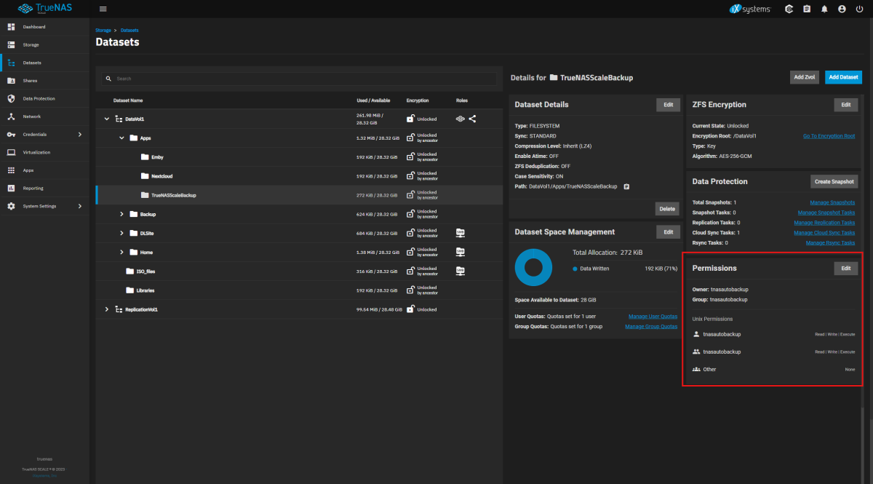Show alerts with the bell icon
This screenshot has height=484, width=873.
pos(824,9)
